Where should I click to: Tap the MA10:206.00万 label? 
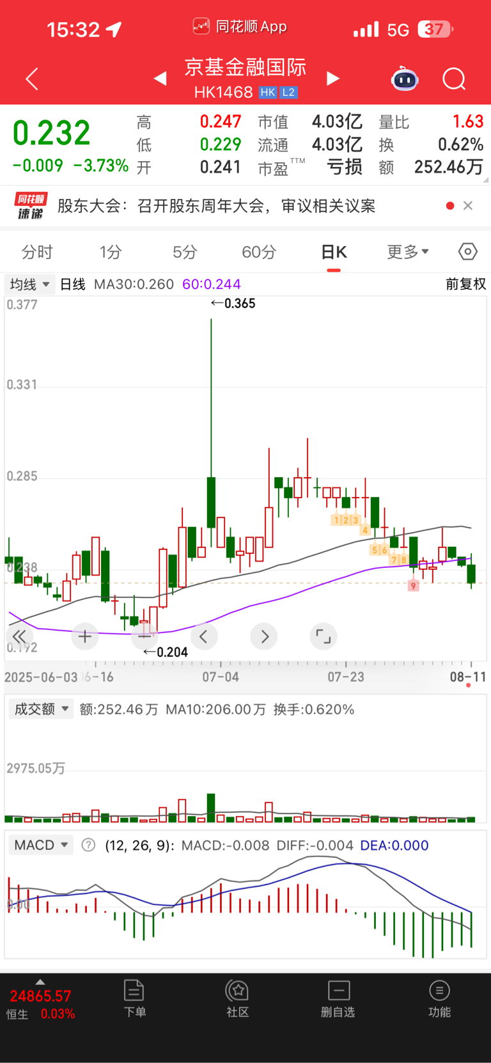[x=215, y=709]
